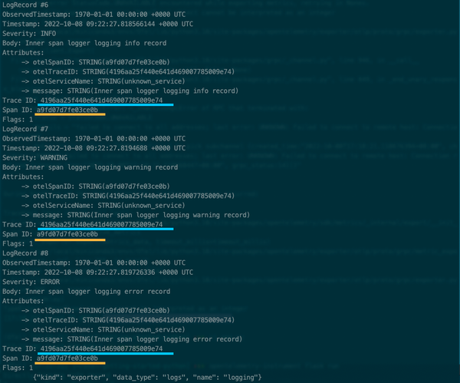This screenshot has height=383, width=460.
Task: Click the 'LogRecord #8' header line
Action: pos(25,253)
